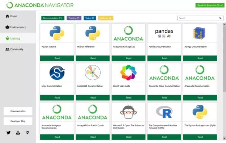Read Using MRO or R with Conda
Viewport: 226px width, 143px height.
click(93, 137)
